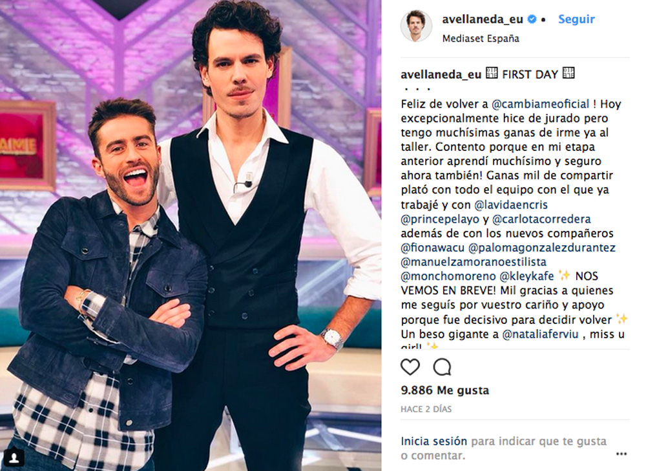Open @palomagonzalezdurantez mention

tap(542, 248)
